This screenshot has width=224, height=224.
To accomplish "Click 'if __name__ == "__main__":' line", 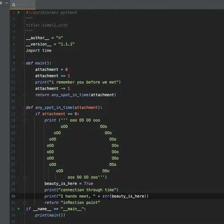I will point(56,209).
